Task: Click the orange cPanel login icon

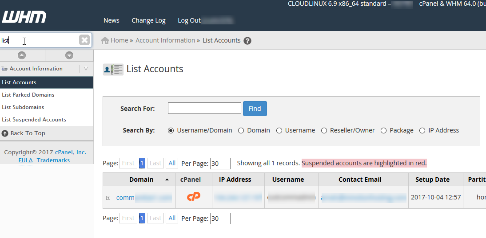Action: pos(193,197)
